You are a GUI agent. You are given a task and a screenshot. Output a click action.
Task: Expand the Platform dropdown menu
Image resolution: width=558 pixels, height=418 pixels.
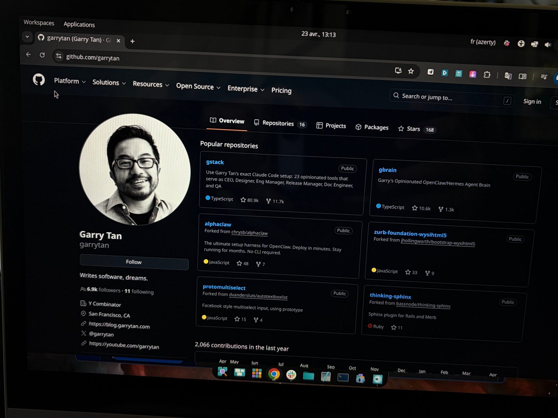click(x=69, y=81)
